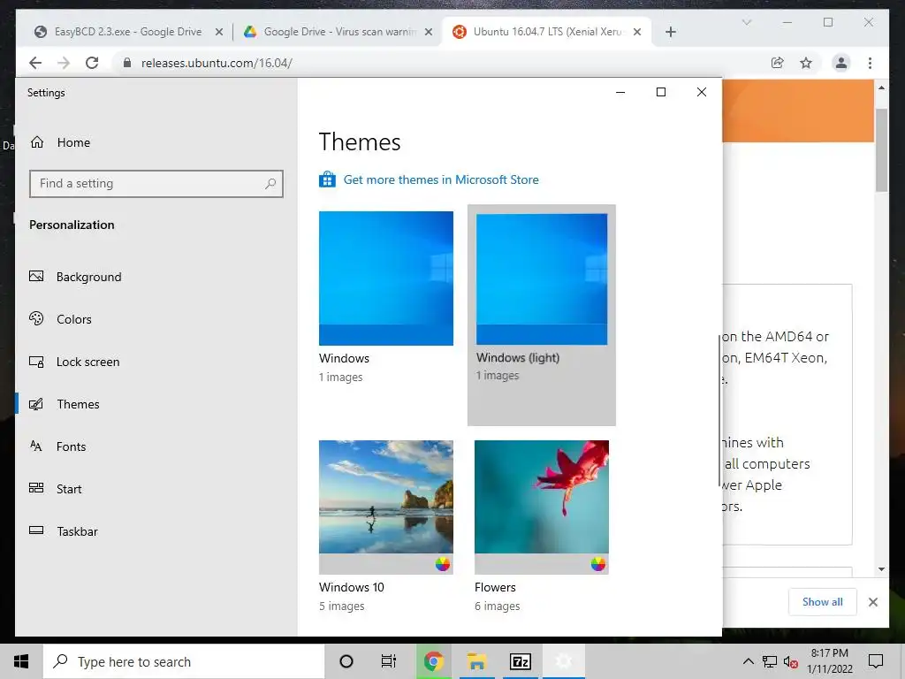The height and width of the screenshot is (679, 905).
Task: Apply the Windows 10 beach theme
Action: 385,507
